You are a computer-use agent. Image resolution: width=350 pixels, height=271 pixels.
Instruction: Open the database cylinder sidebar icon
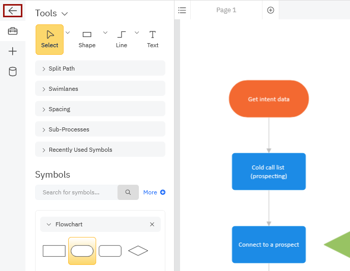tap(13, 72)
